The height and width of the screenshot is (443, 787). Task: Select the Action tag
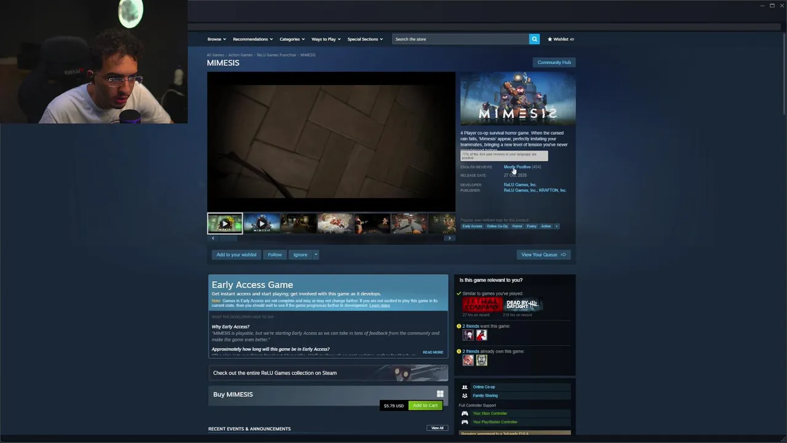pos(546,226)
